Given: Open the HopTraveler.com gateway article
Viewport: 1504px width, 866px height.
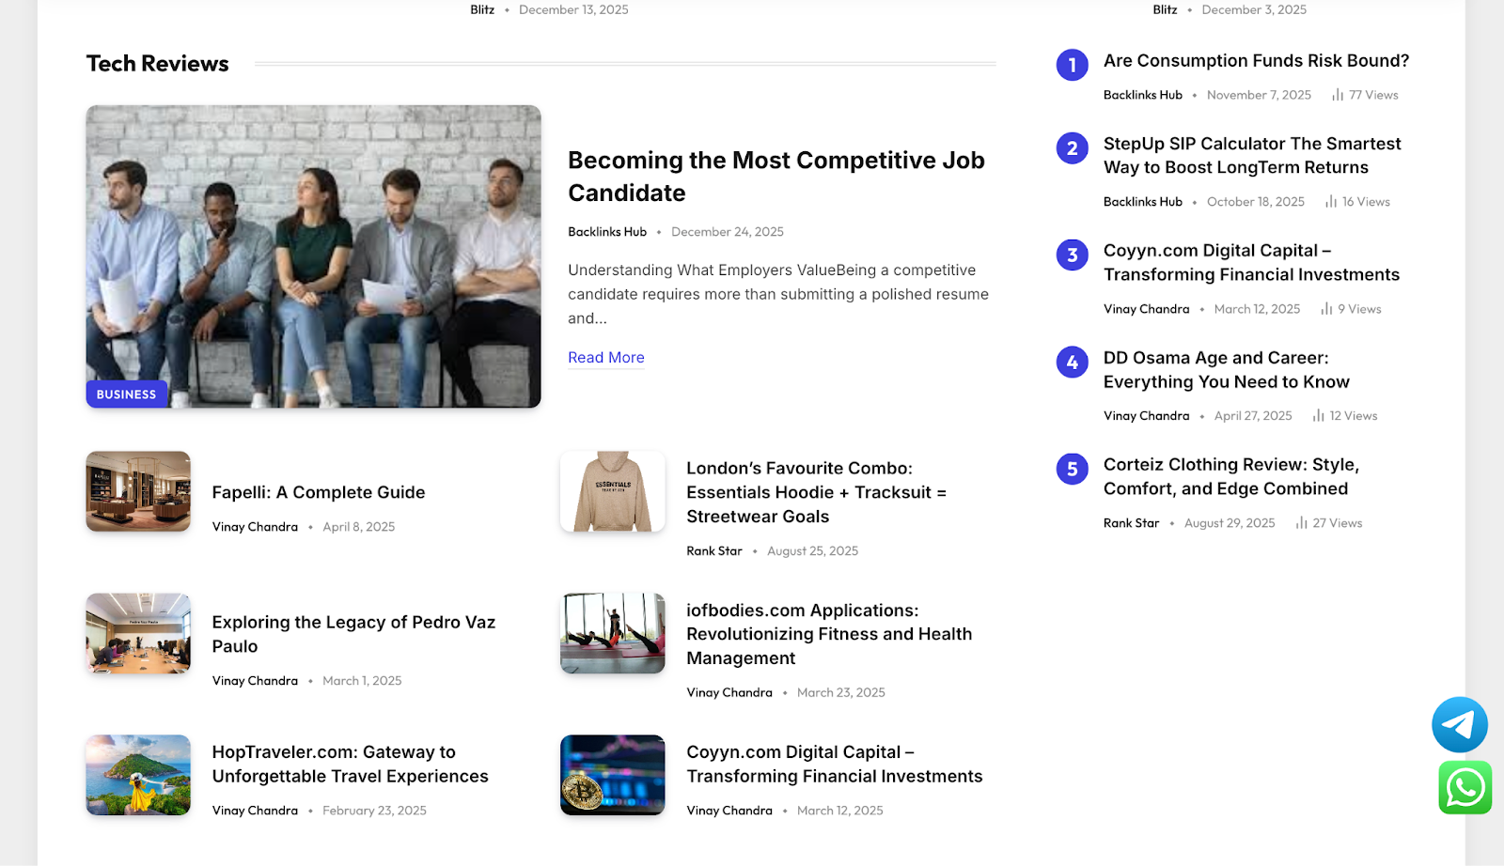Looking at the screenshot, I should coord(350,764).
